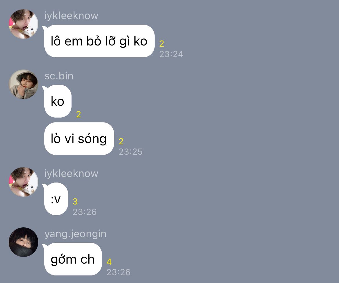This screenshot has height=283, width=339.
Task: Tap read count 2 next to "lò vi sóng"
Action: click(x=121, y=141)
